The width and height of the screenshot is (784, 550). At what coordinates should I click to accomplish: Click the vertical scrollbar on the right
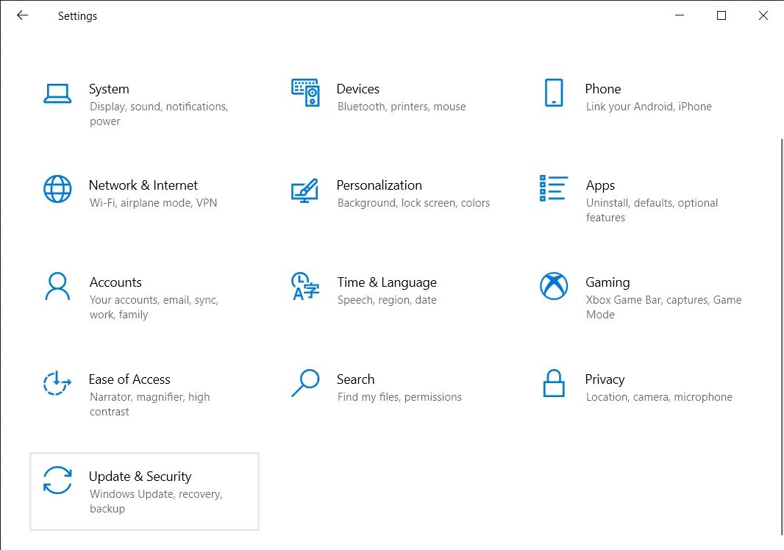click(x=782, y=337)
